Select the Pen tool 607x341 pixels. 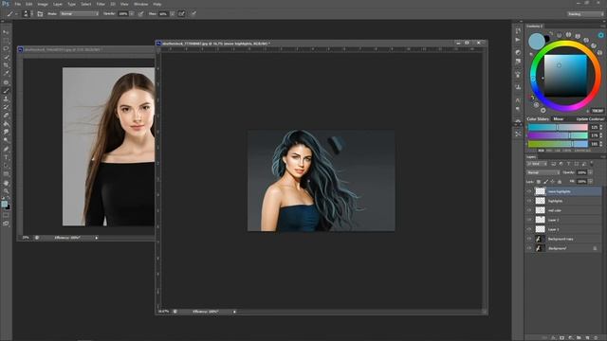6,150
